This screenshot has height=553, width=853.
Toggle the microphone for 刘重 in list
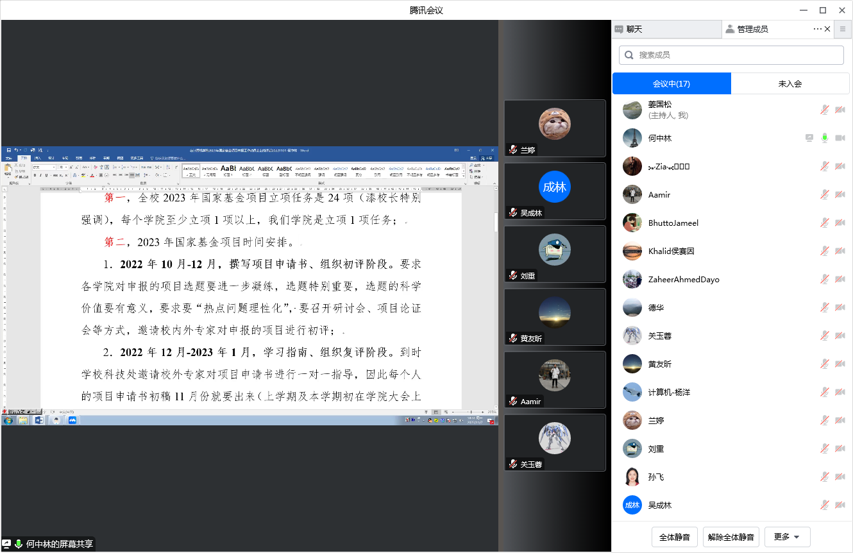[x=825, y=449]
